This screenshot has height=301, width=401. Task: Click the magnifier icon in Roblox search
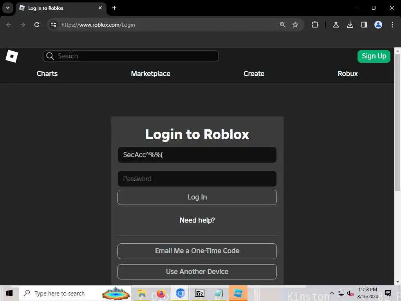coord(50,56)
